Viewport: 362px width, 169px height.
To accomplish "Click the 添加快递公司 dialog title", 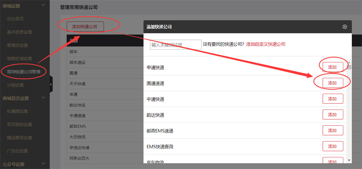I will (159, 27).
